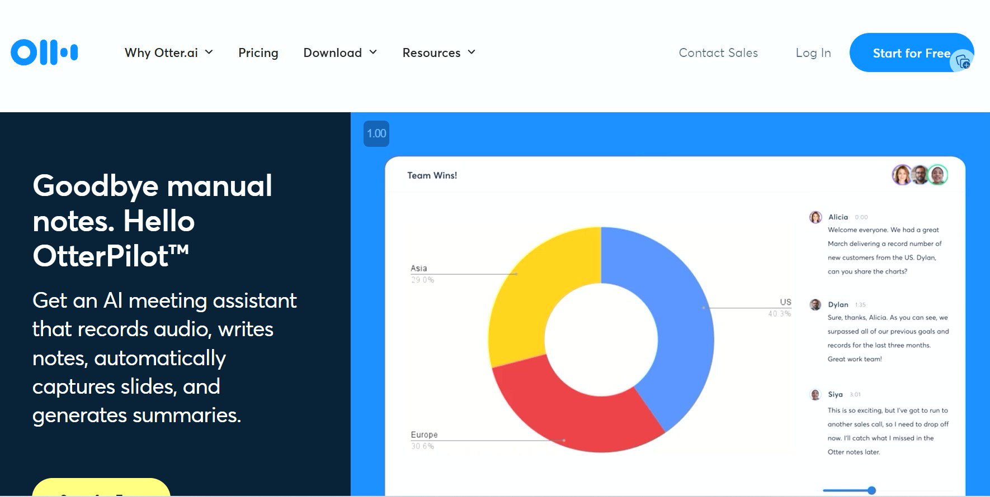Click the Team Wins! title text

coord(432,175)
